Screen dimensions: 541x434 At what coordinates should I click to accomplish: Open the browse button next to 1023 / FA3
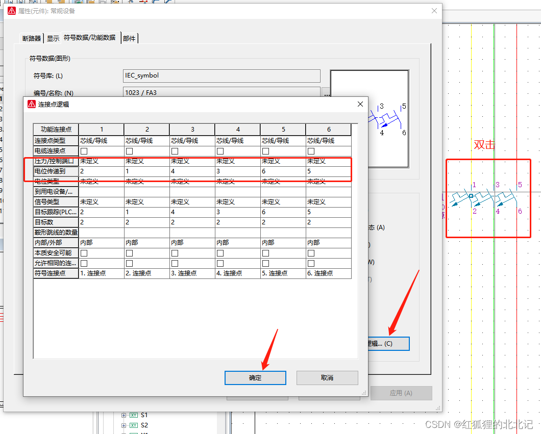326,93
